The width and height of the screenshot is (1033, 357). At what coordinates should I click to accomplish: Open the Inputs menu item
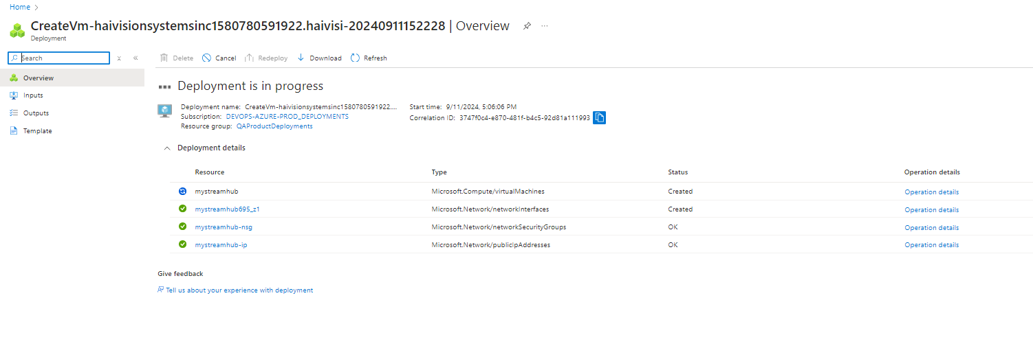point(33,95)
